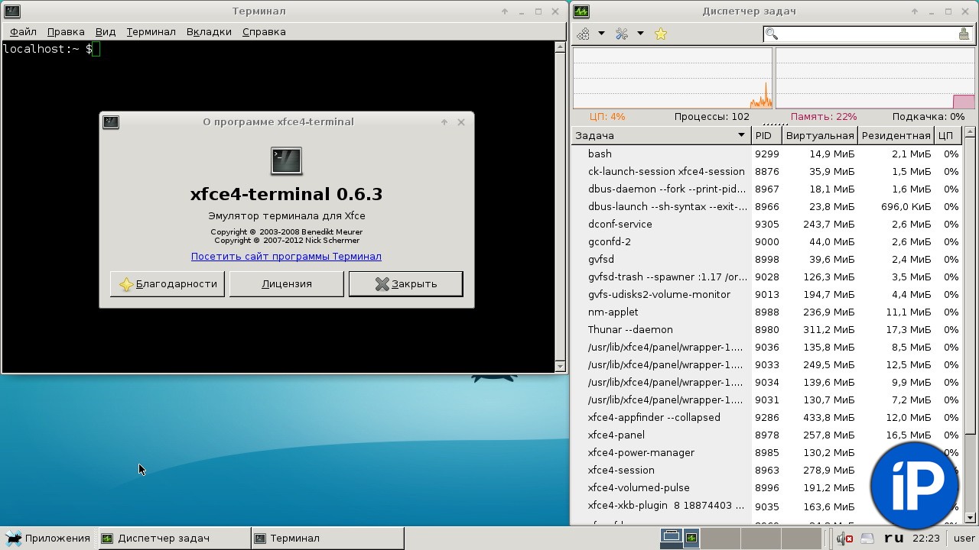Click the yellow star icon in Task Manager toolbar
This screenshot has height=550, width=979.
coord(661,34)
